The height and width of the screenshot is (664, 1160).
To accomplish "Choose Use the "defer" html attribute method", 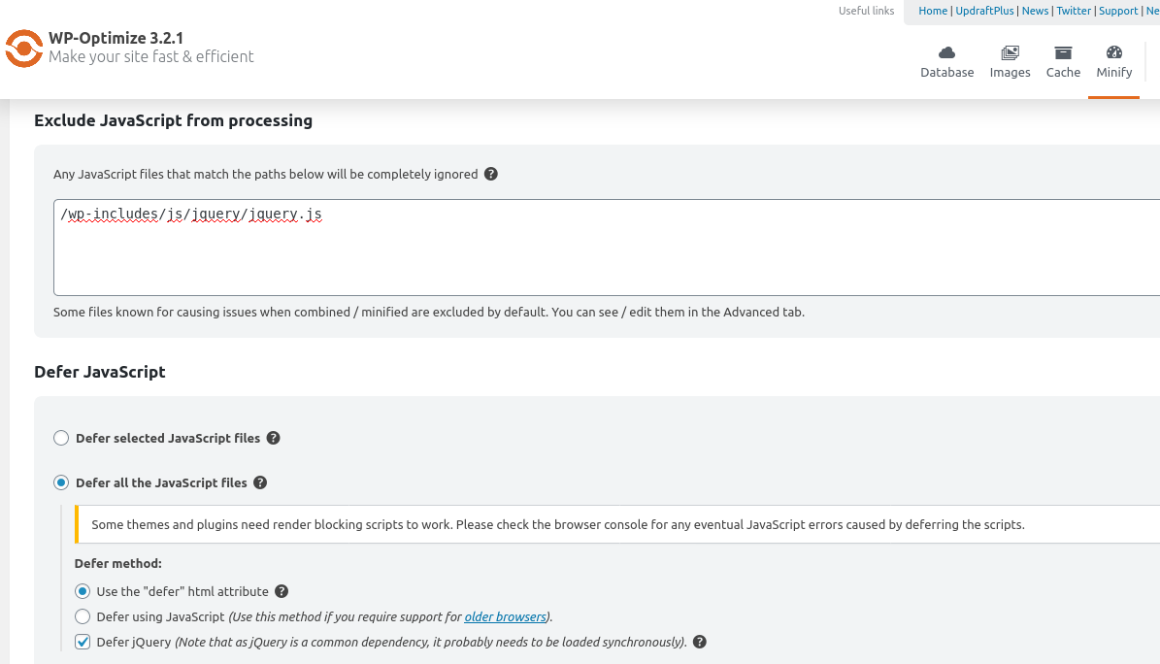I will [x=83, y=591].
